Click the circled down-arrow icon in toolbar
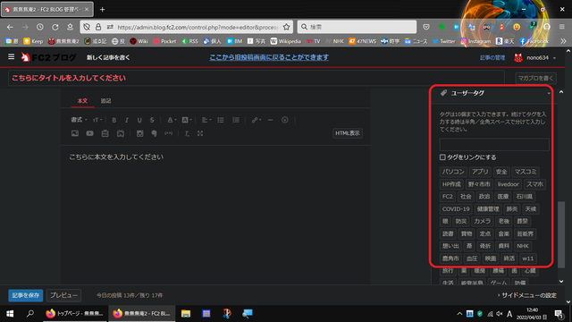This screenshot has height=322, width=572. click(285, 120)
